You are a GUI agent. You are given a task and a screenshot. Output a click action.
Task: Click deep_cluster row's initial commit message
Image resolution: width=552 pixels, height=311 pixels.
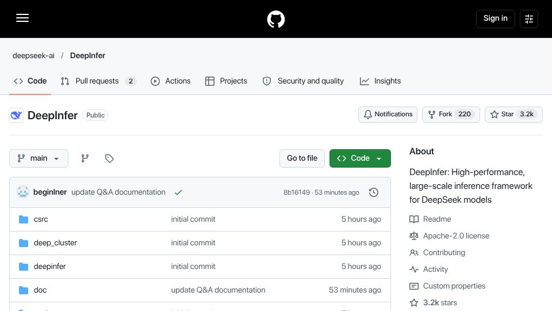click(193, 243)
